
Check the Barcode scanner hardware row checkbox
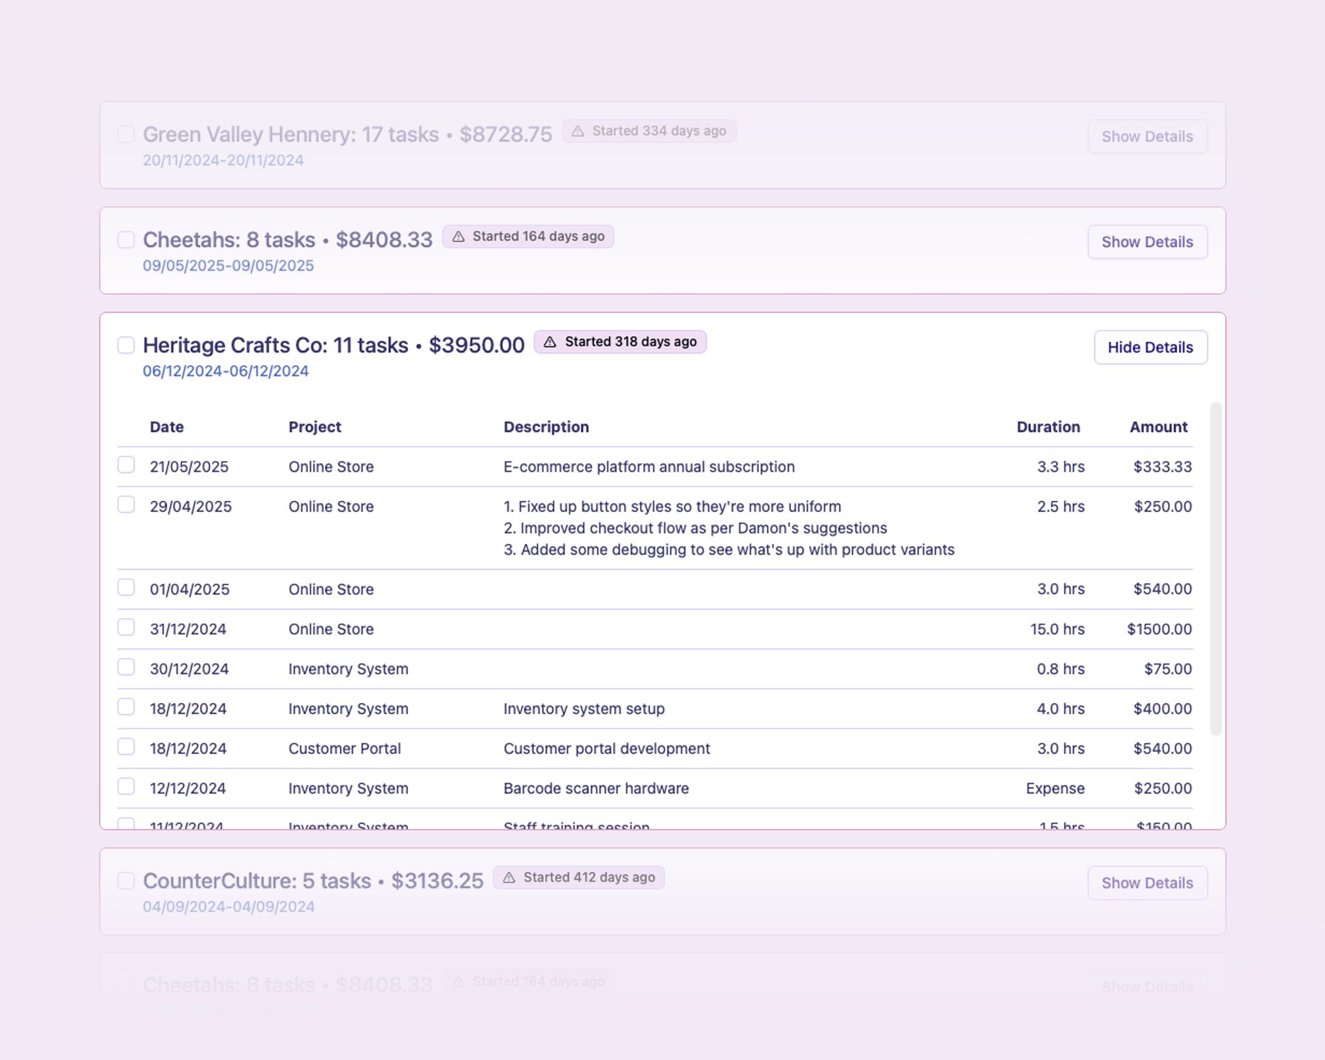coord(126,786)
